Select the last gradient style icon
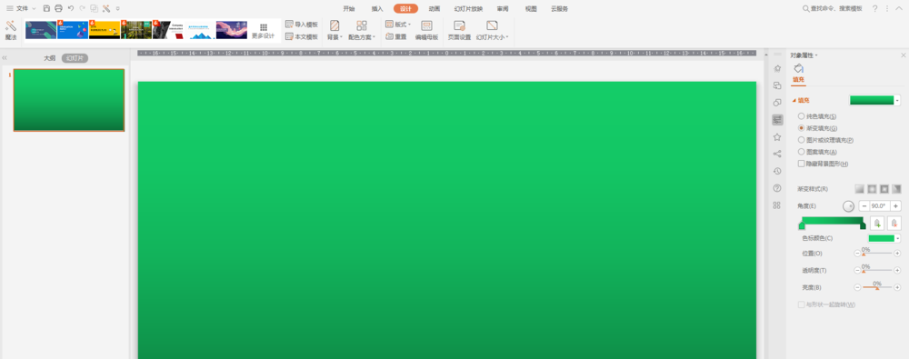This screenshot has width=909, height=359. click(x=897, y=188)
